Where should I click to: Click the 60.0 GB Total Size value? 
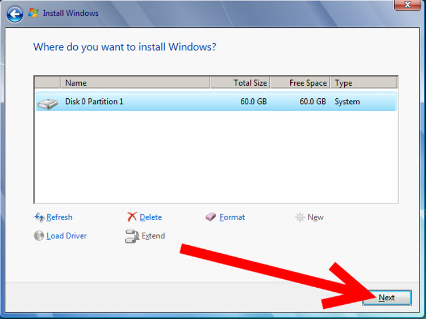click(x=253, y=102)
